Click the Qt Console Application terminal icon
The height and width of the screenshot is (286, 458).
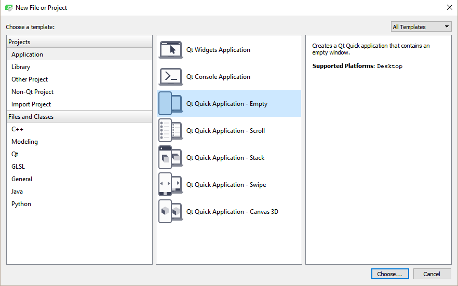[x=170, y=77]
